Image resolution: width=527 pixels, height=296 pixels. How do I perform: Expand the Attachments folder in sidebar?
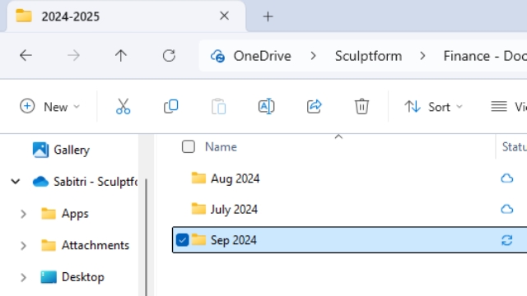coord(23,246)
